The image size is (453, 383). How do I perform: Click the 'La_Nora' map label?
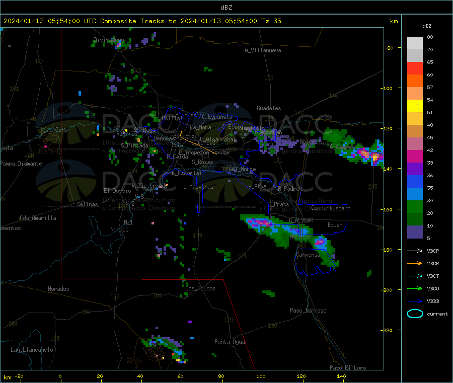[200, 127]
